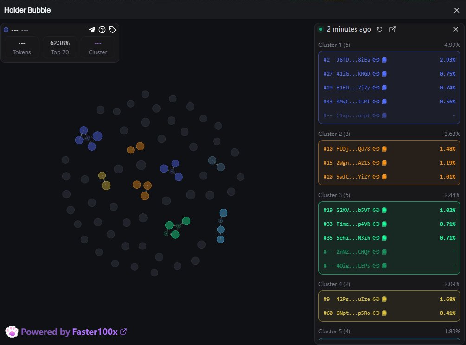Open link icon for E1ED...7j7y

pyautogui.click(x=376, y=88)
